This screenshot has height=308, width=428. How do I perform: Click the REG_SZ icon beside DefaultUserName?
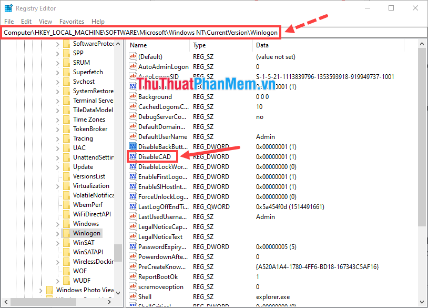[133, 136]
